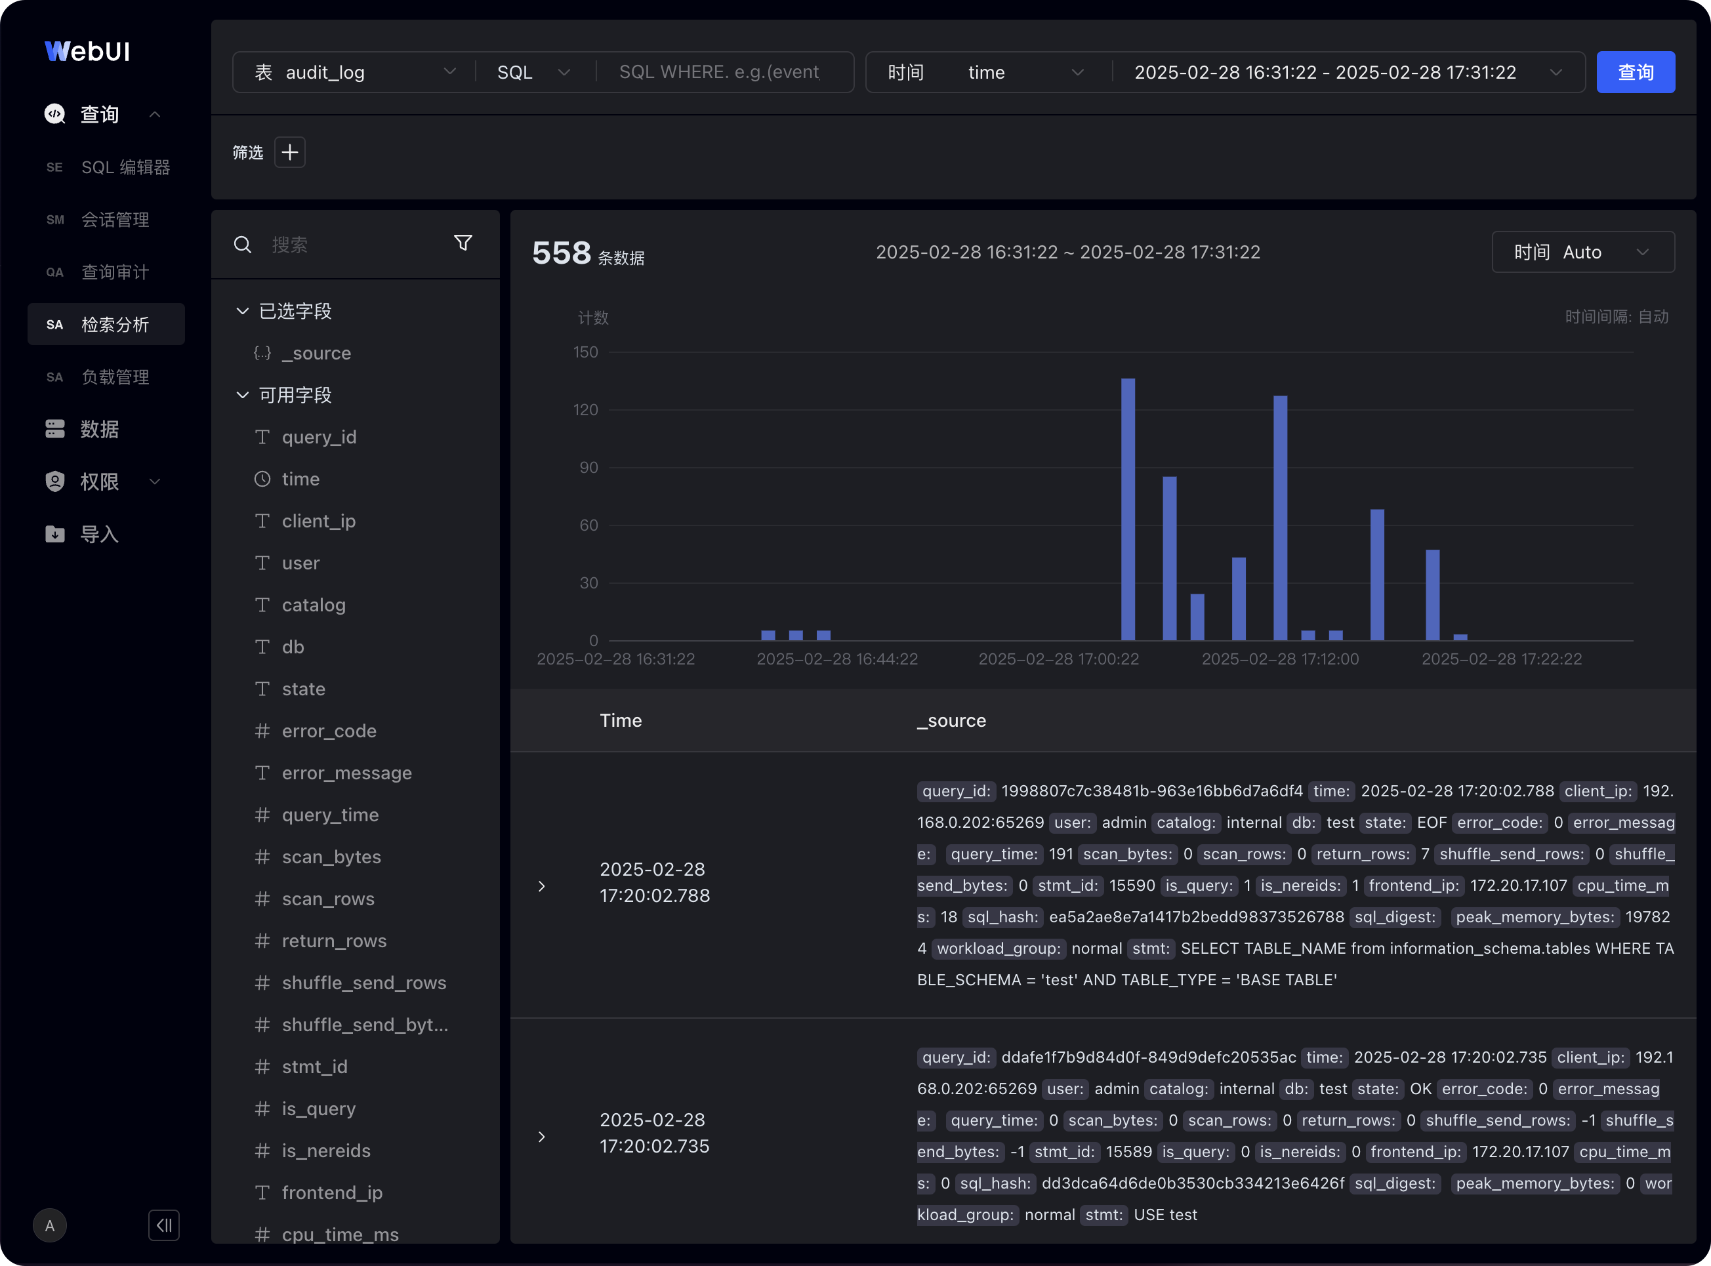
Task: Click the USE test statement text
Action: (x=1165, y=1215)
